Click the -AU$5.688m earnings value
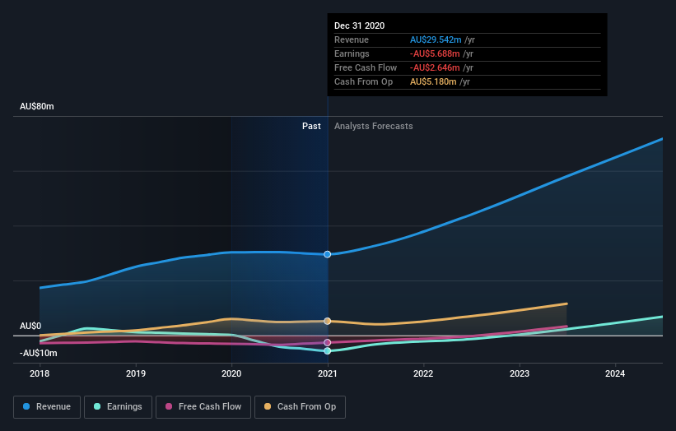676x431 pixels. point(435,53)
